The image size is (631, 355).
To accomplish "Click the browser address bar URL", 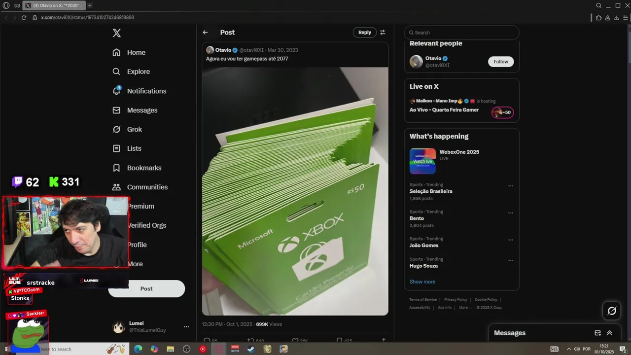I will [x=87, y=17].
